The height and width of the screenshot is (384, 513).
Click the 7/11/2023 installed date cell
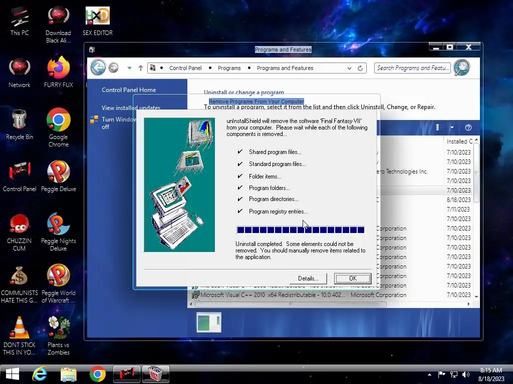coord(458,209)
